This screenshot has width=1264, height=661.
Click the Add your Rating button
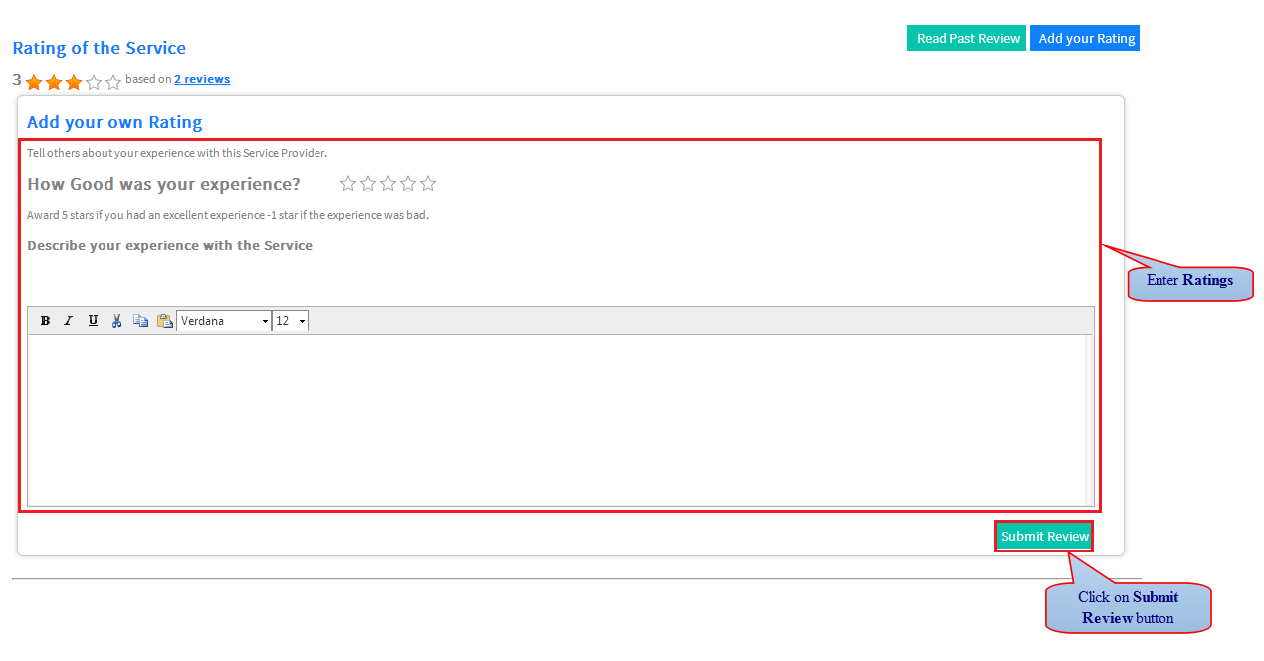tap(1085, 38)
